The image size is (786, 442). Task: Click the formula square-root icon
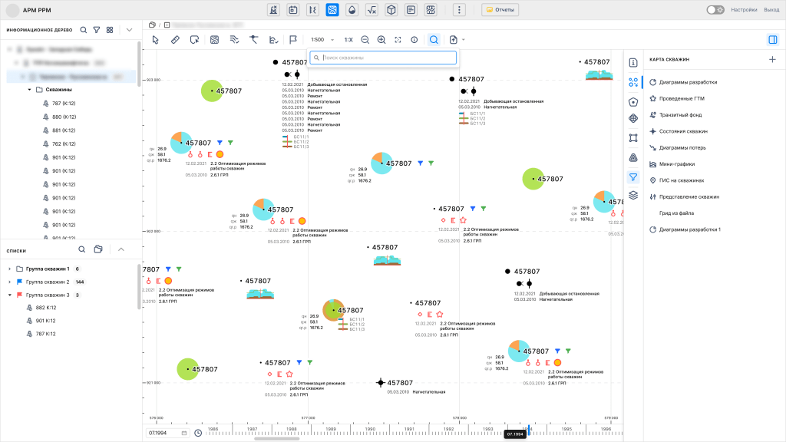372,10
